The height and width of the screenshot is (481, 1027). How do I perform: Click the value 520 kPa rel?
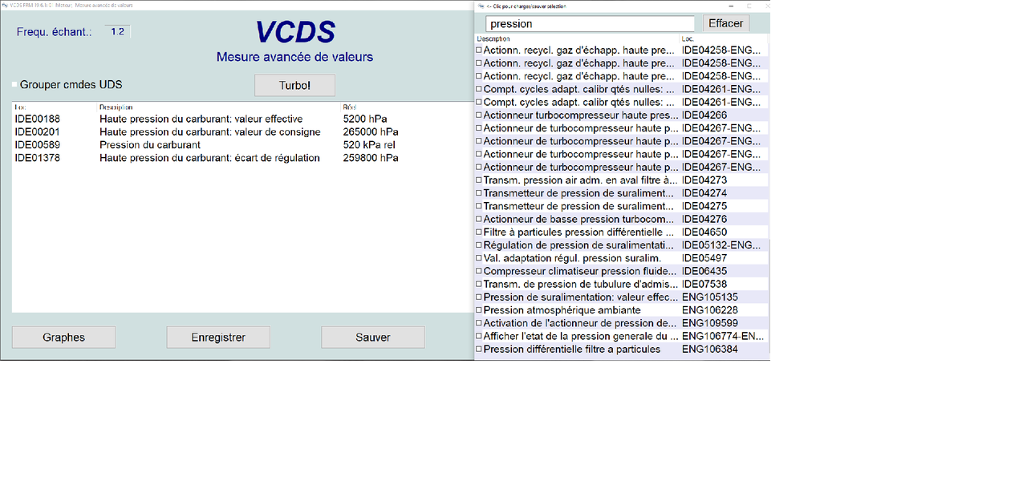(369, 145)
